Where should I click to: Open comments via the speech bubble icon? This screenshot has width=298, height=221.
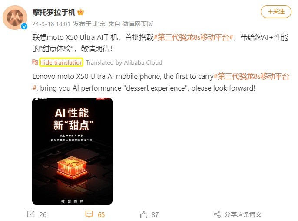(89, 214)
